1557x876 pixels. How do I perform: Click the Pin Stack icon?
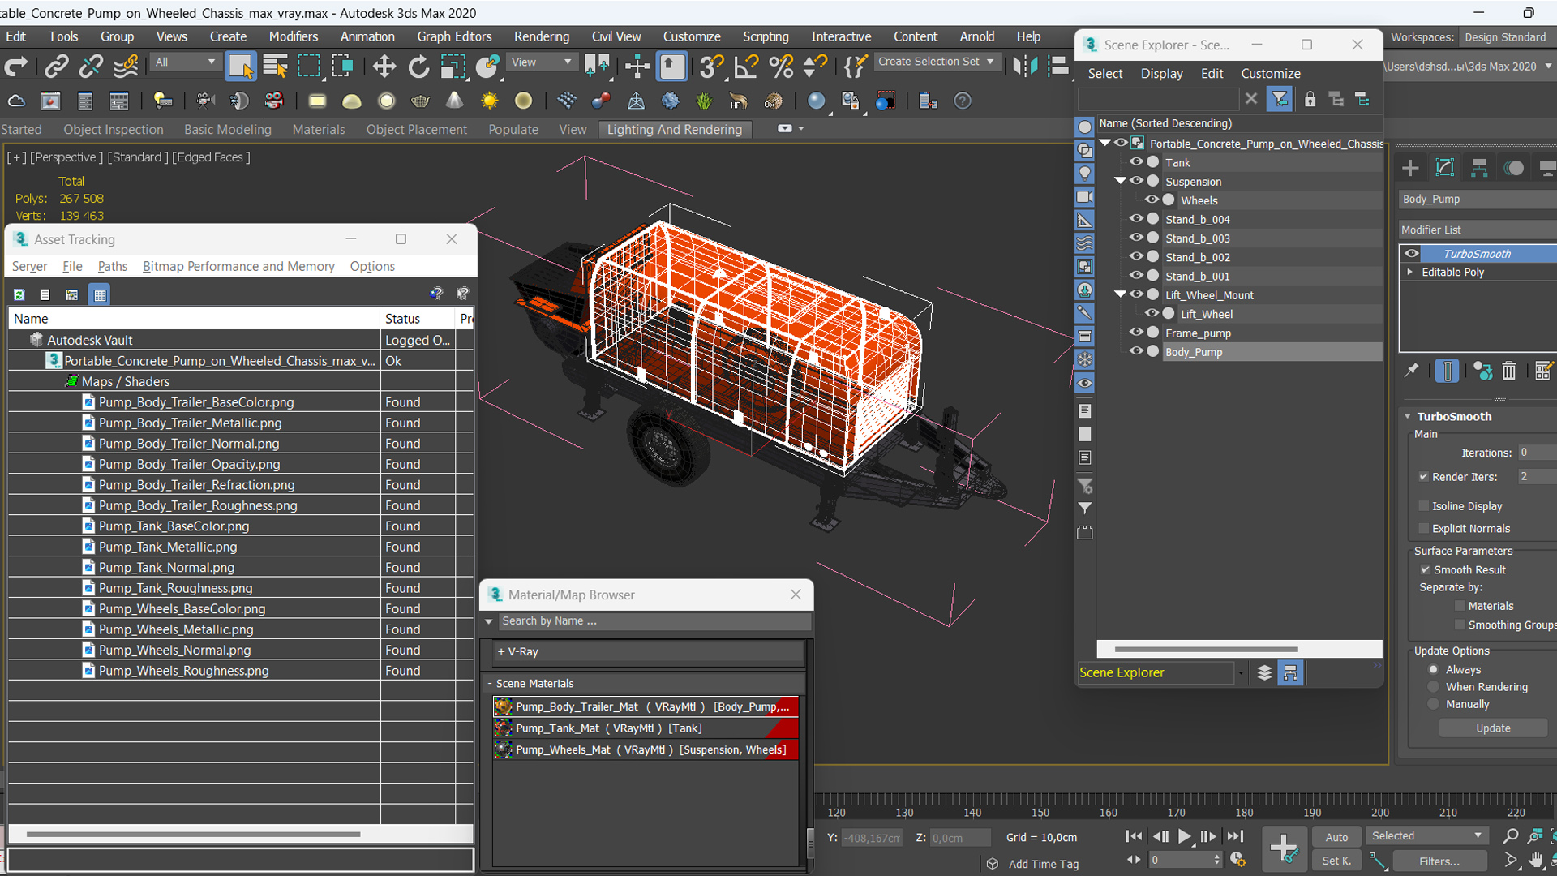1412,371
